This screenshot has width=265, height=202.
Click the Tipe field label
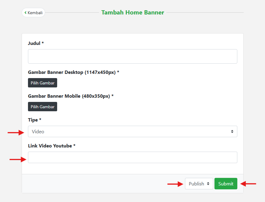coord(35,120)
